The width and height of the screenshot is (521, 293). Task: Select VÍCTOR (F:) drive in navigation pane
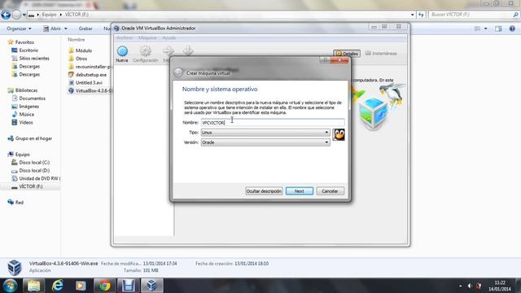coord(31,186)
